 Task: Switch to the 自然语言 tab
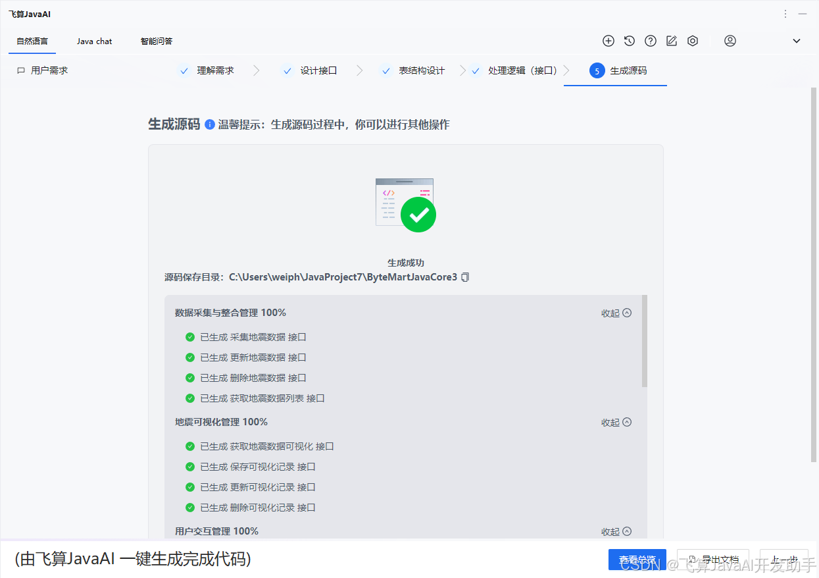click(32, 41)
